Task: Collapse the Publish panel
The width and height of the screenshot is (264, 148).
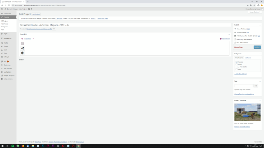Action: click(260, 25)
